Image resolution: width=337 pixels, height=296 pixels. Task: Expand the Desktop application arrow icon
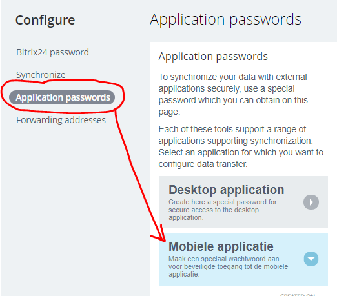pyautogui.click(x=311, y=202)
